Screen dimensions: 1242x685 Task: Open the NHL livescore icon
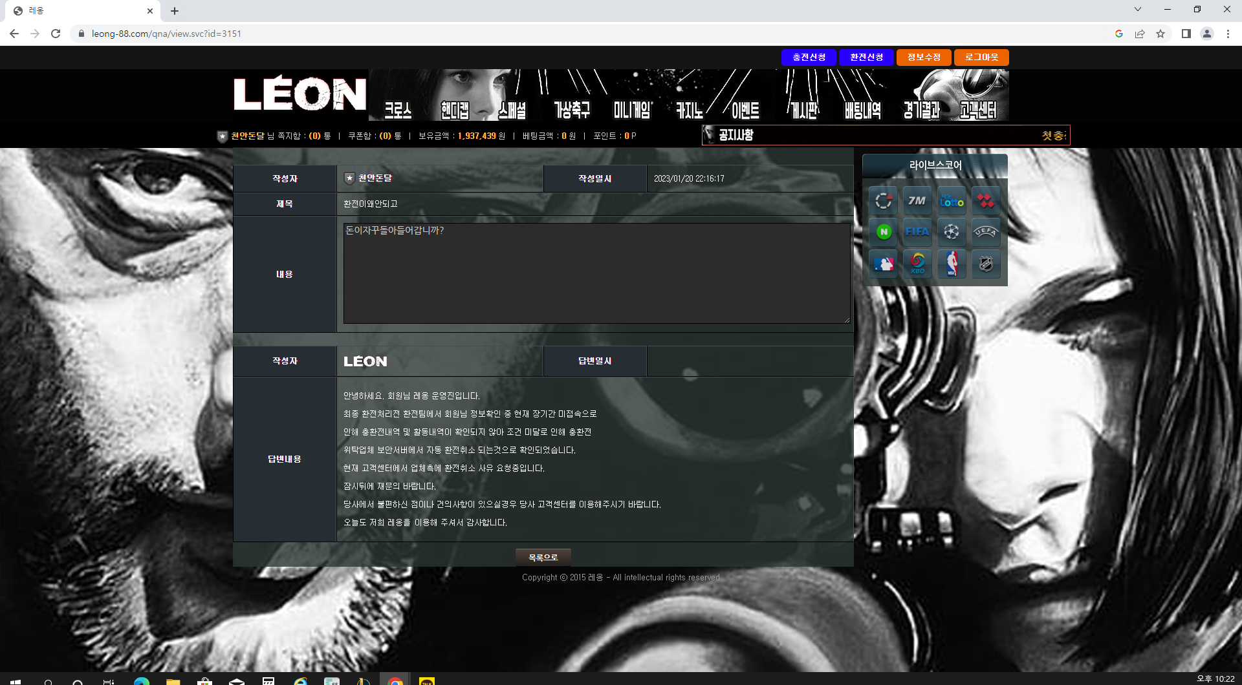point(985,264)
